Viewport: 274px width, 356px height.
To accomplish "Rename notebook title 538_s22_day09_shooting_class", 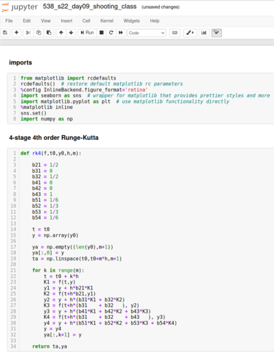I will click(90, 6).
